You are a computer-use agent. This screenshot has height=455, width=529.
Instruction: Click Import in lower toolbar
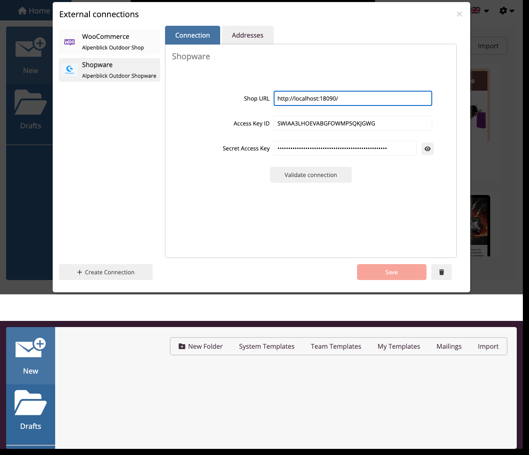(488, 346)
